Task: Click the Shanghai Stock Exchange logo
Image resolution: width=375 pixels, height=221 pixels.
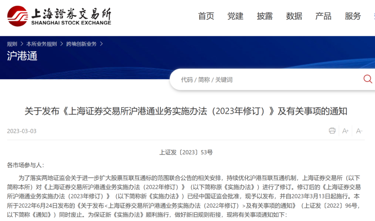Action: coord(59,16)
